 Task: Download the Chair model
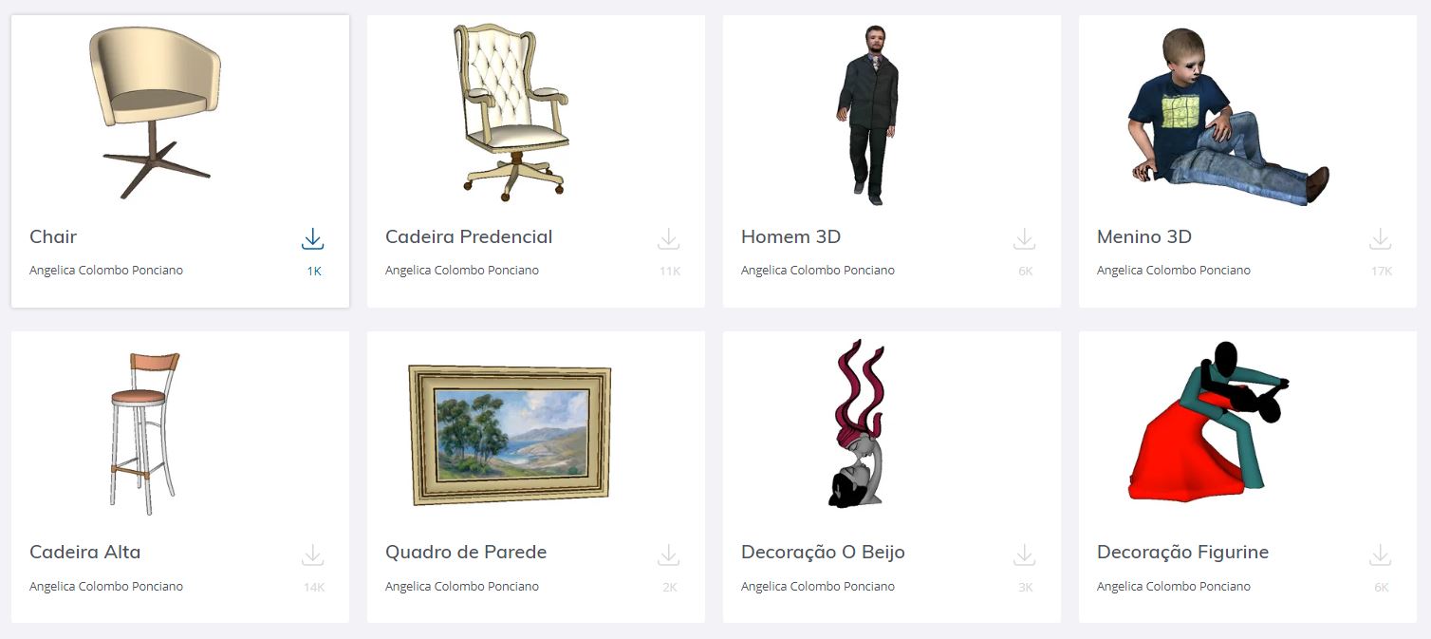pos(313,239)
